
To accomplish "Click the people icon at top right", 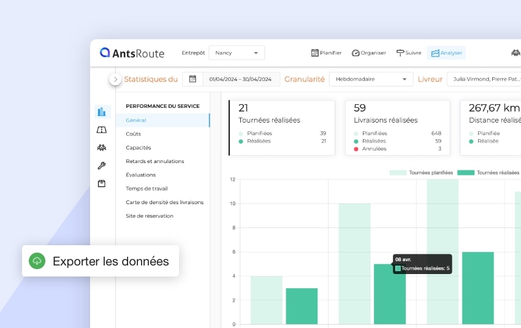I will coord(515,53).
